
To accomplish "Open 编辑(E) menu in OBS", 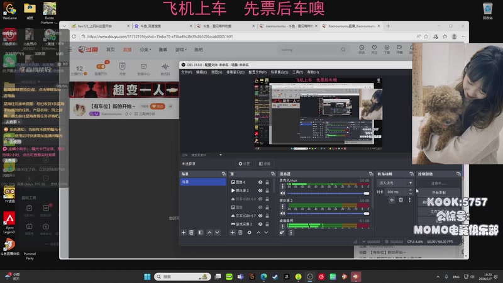I will (201, 72).
